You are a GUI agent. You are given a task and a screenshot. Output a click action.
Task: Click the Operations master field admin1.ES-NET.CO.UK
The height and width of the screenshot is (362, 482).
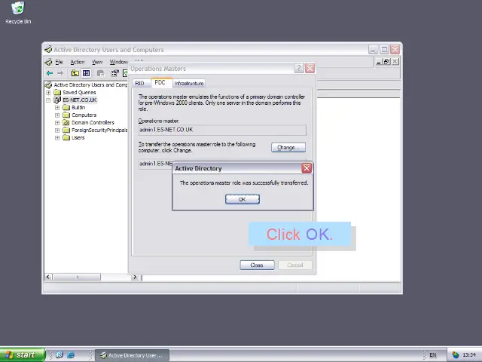point(222,130)
